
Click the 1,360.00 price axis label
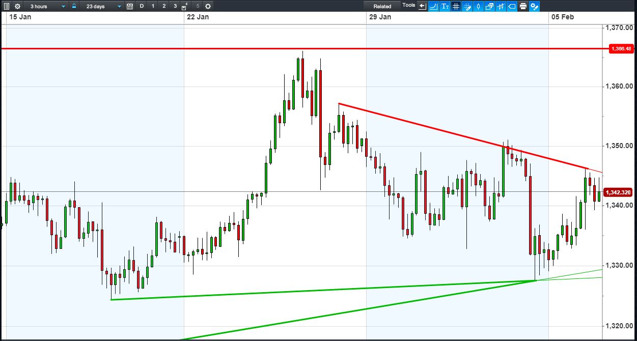tap(620, 87)
